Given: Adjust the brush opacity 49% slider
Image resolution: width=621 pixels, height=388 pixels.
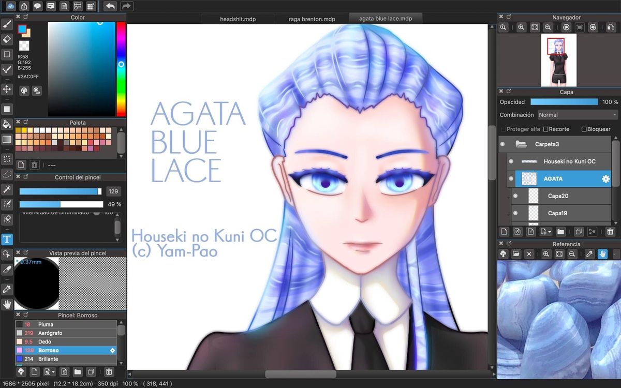Looking at the screenshot, I should (x=61, y=204).
